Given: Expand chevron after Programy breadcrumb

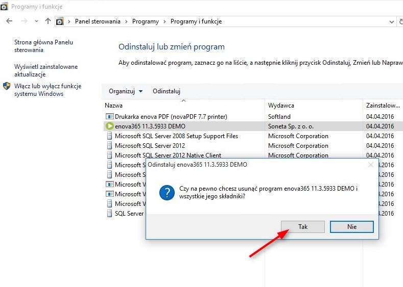Looking at the screenshot, I should pos(164,21).
